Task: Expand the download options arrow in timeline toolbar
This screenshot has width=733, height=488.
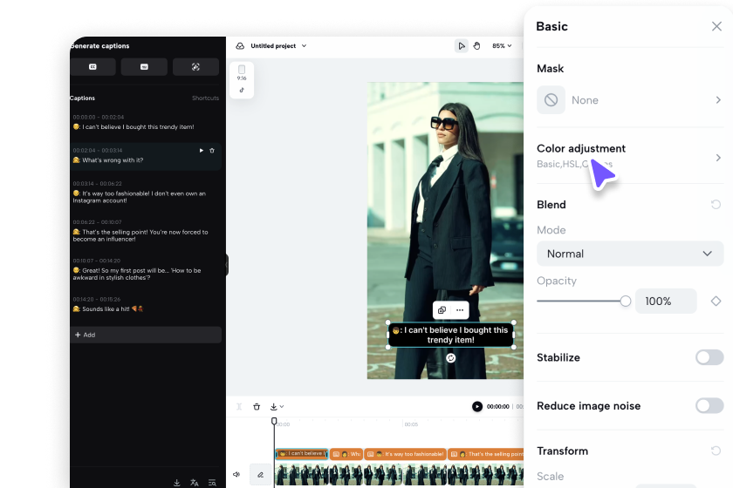Action: pos(282,407)
